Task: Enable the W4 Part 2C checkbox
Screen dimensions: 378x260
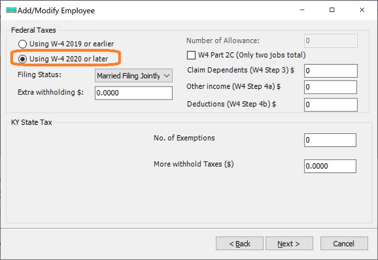Action: [191, 55]
